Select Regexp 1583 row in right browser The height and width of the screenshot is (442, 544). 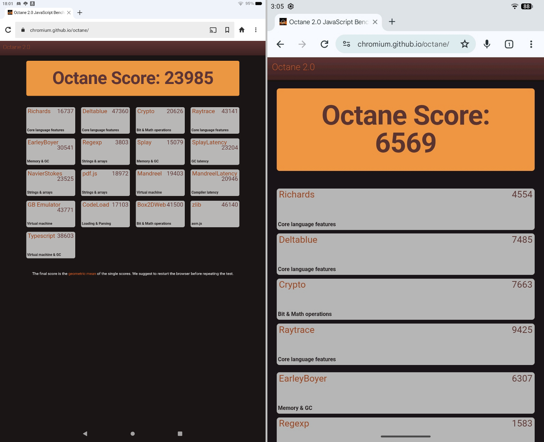coord(406,429)
